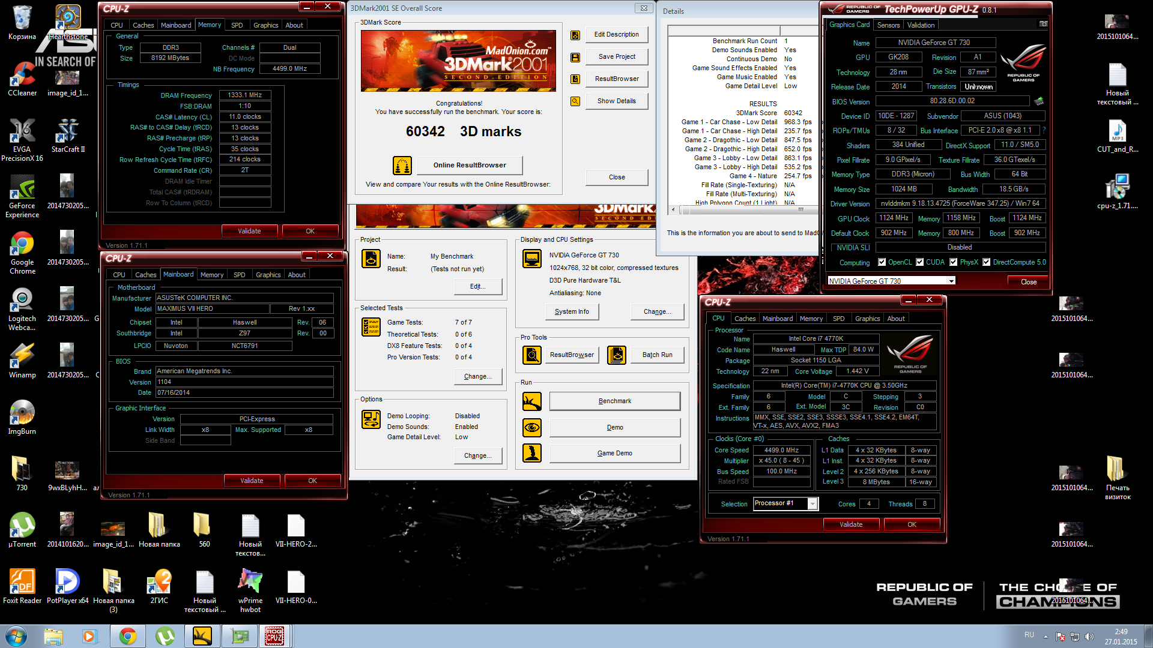
Task: Click the Edit Description icon in 3DMark
Action: pyautogui.click(x=575, y=35)
